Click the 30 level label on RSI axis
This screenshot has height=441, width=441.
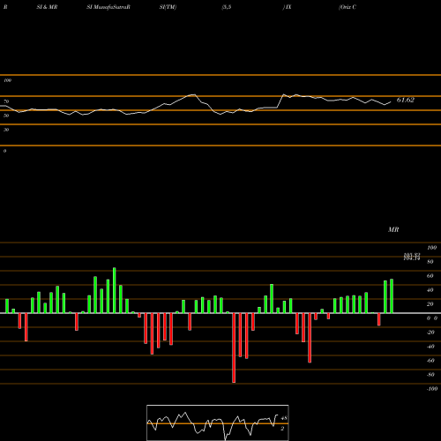pyautogui.click(x=6, y=130)
